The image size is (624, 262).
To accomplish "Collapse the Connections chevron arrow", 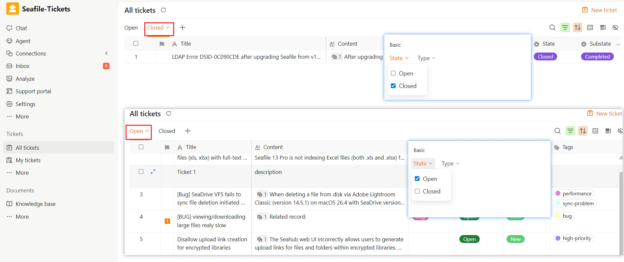I will (x=106, y=53).
